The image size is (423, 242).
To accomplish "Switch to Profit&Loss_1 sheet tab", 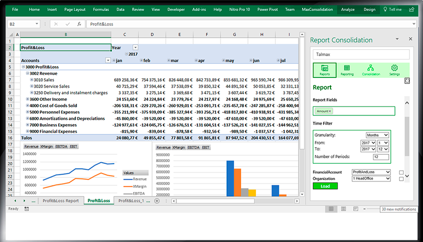I will point(131,201).
